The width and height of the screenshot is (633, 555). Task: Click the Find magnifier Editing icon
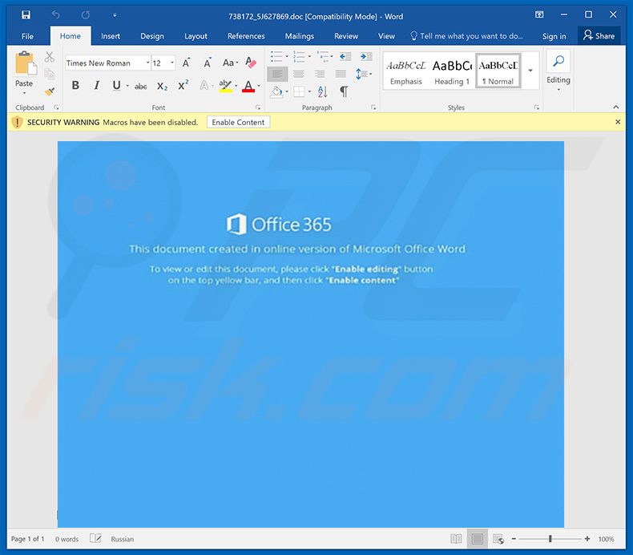(x=558, y=61)
